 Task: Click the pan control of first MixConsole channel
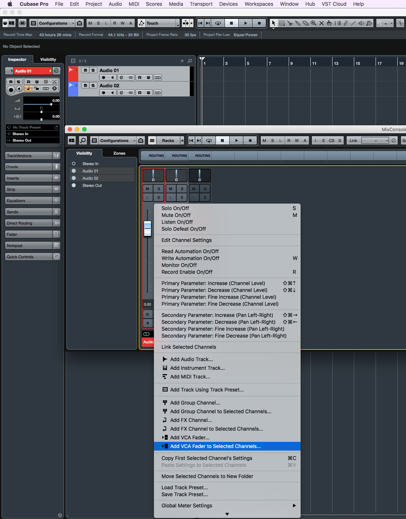click(x=153, y=175)
